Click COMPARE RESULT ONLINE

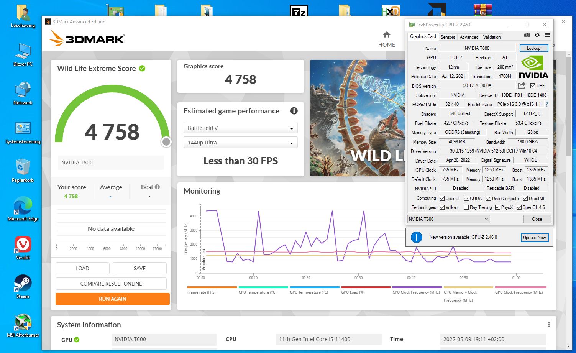click(111, 284)
